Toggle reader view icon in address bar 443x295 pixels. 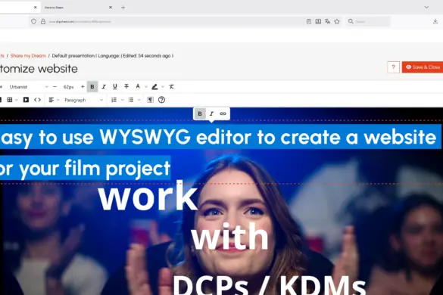pyautogui.click(x=309, y=21)
